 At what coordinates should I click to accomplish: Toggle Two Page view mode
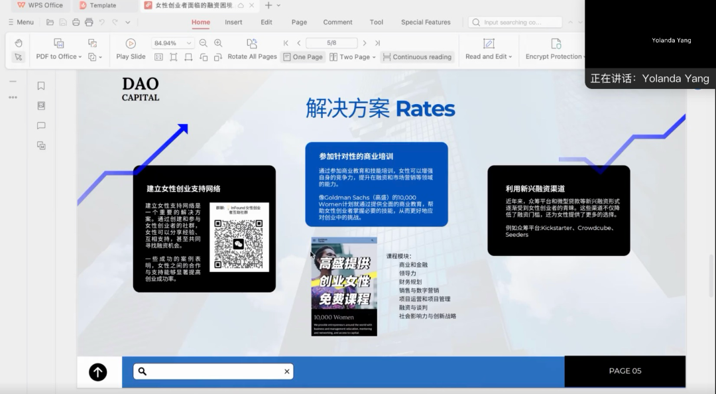click(x=353, y=56)
